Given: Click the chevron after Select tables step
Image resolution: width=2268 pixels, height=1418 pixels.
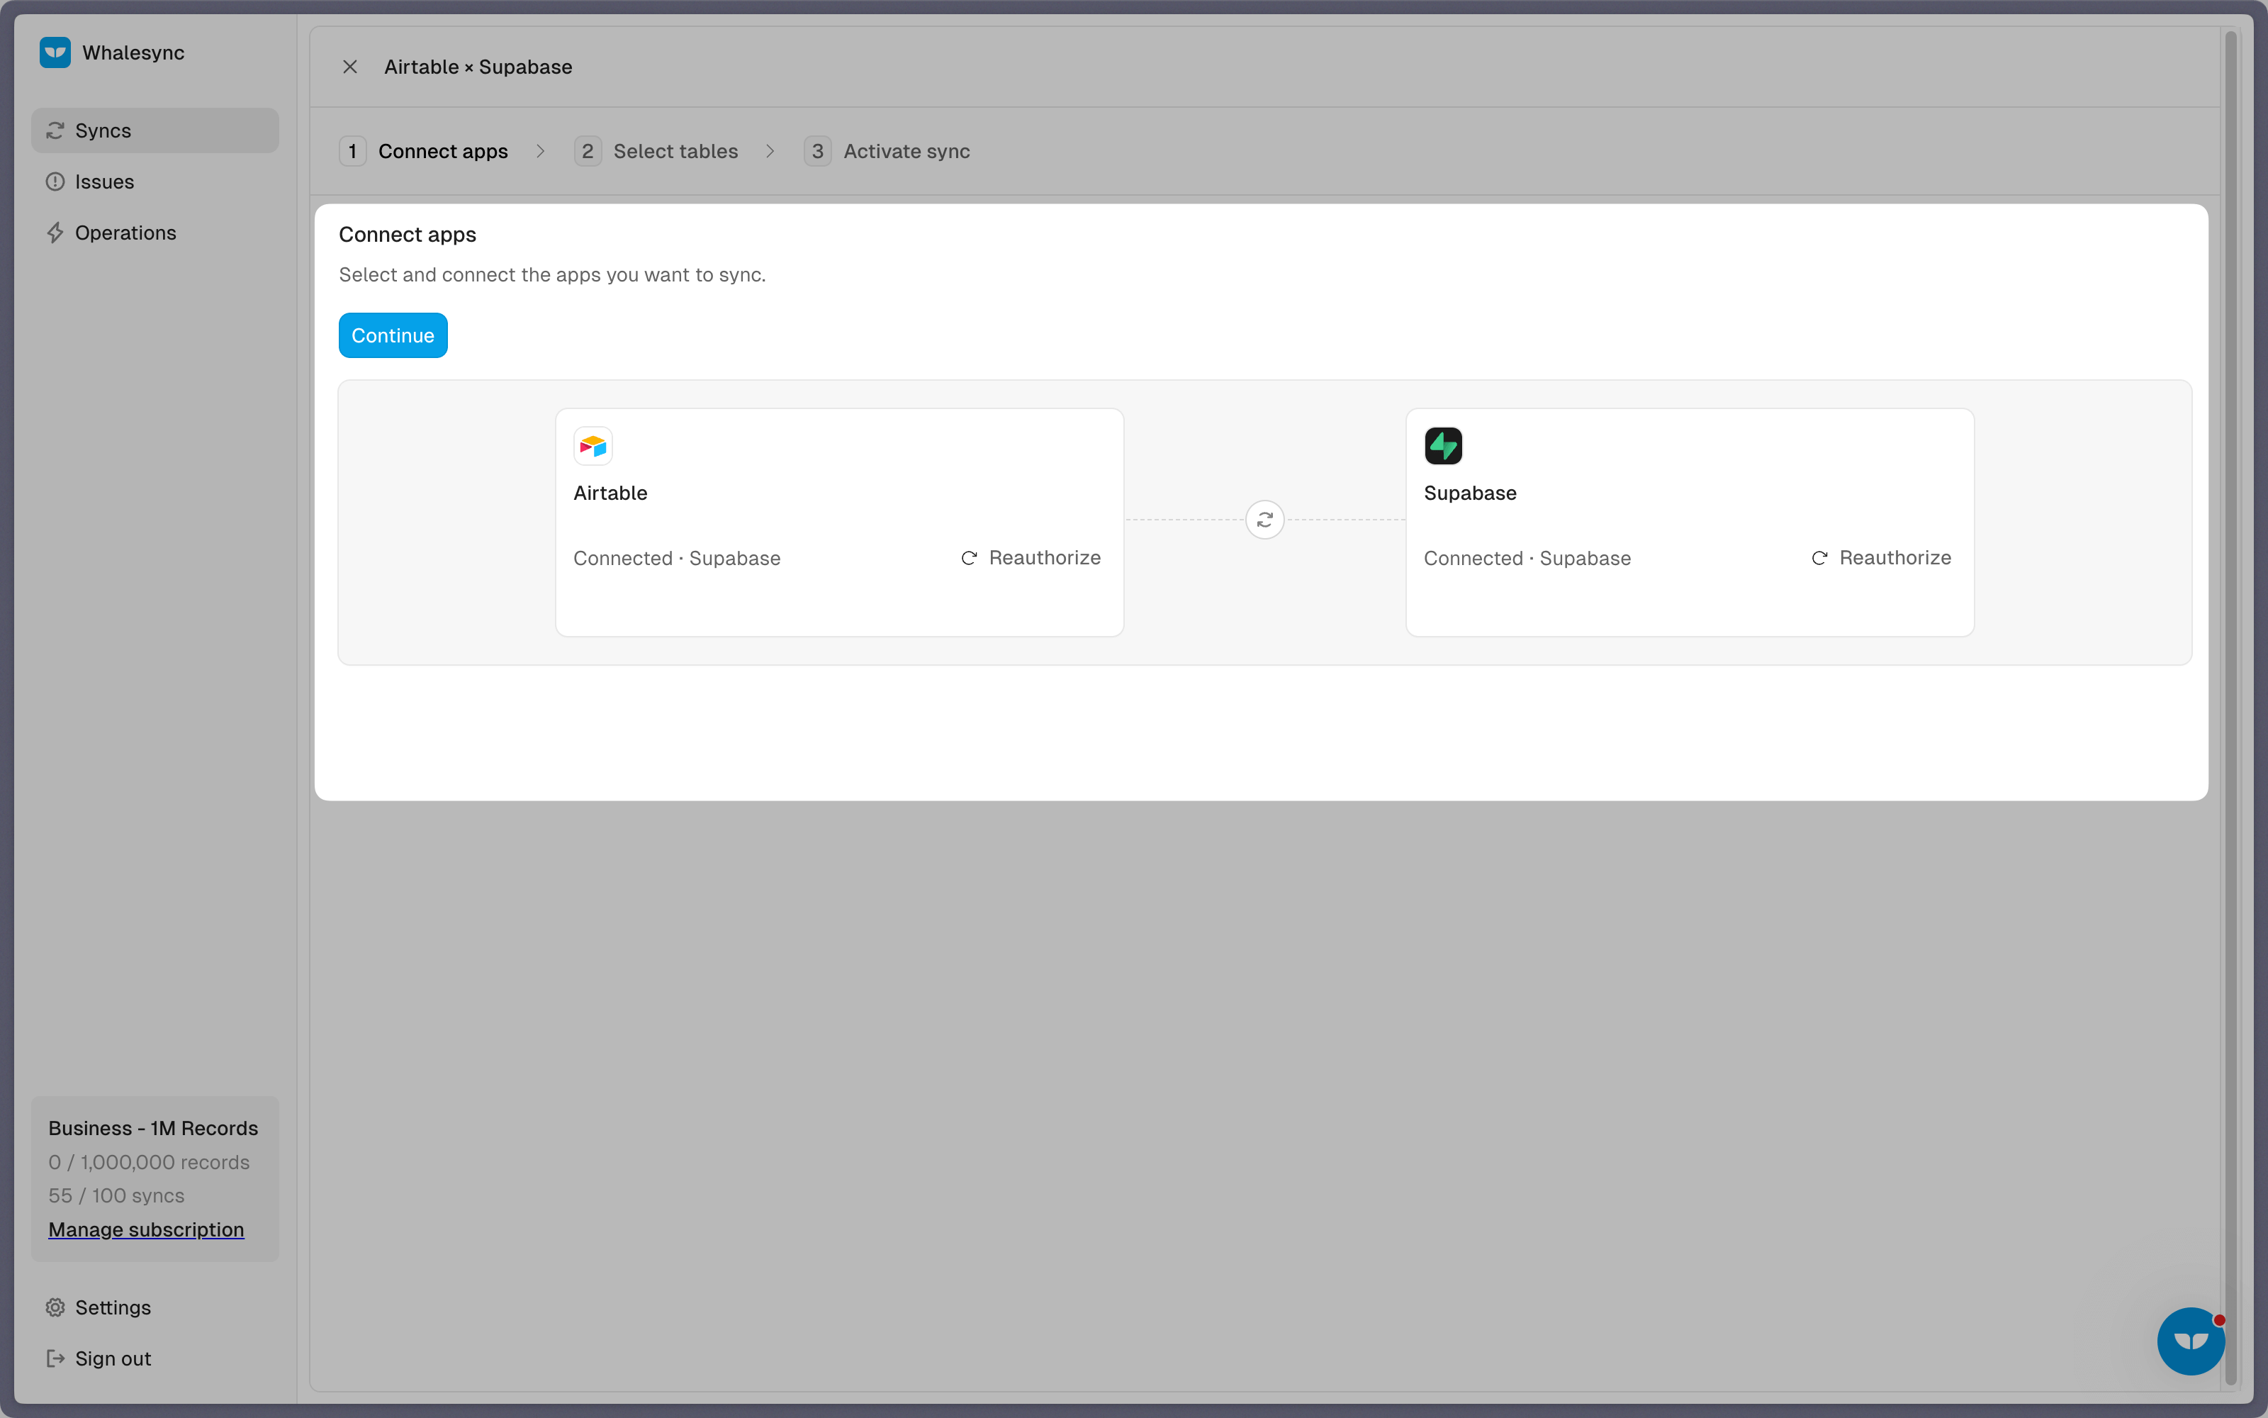Looking at the screenshot, I should pyautogui.click(x=770, y=151).
